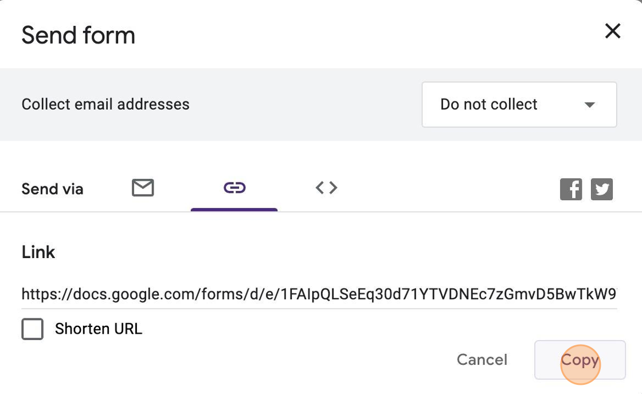642x394 pixels.
Task: Click the Shorten URL label text
Action: tap(98, 329)
